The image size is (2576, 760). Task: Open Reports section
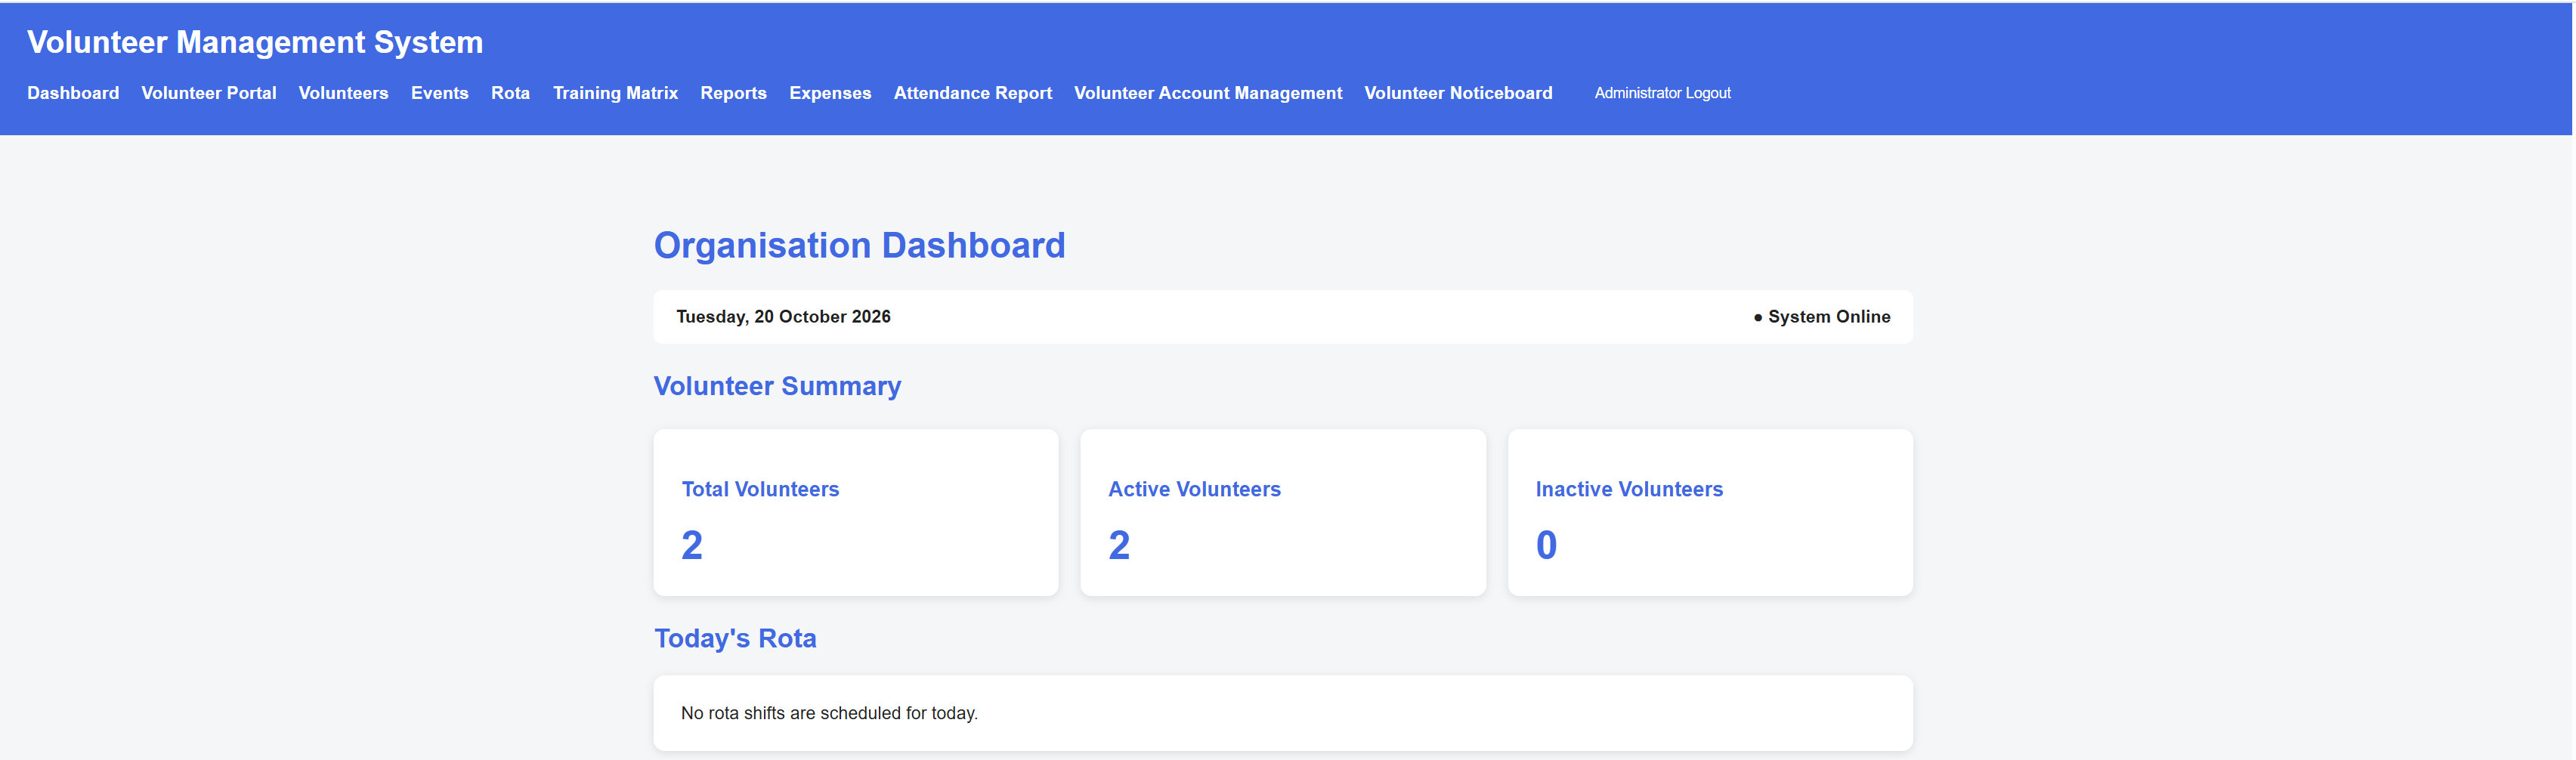point(733,93)
